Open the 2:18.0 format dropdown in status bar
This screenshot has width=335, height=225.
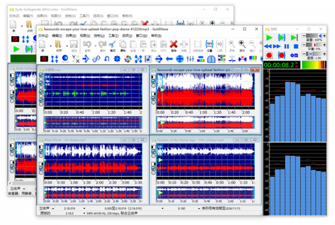[84, 213]
